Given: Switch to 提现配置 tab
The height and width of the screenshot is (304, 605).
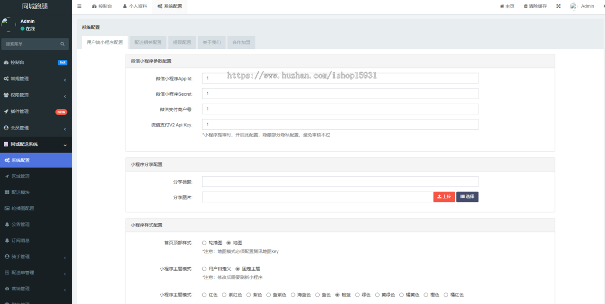Looking at the screenshot, I should click(182, 43).
